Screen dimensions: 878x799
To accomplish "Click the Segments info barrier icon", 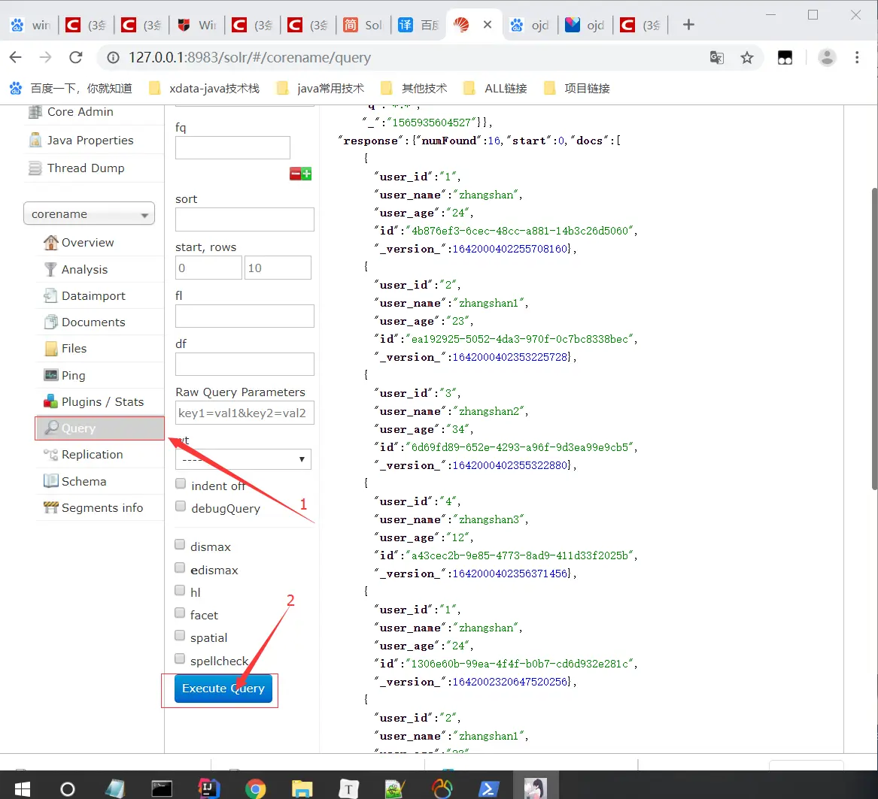I will pyautogui.click(x=50, y=507).
